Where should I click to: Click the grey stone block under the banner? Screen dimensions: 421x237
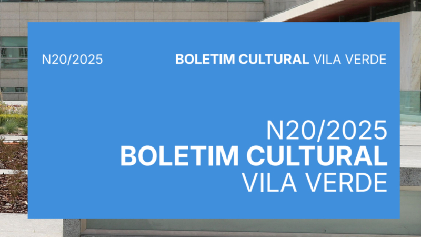71,228
